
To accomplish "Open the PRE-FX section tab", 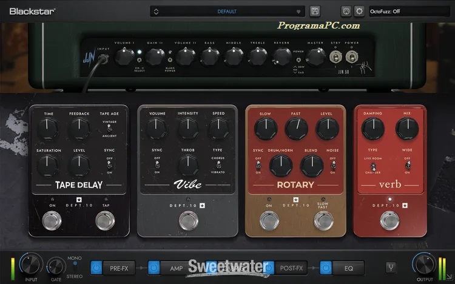I will pos(119,268).
